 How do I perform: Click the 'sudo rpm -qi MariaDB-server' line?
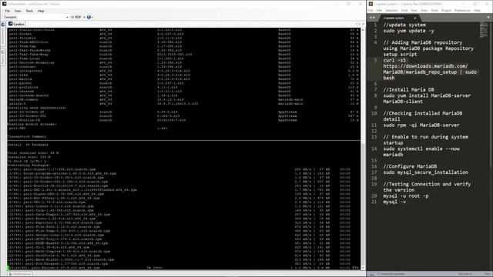[x=421, y=125]
